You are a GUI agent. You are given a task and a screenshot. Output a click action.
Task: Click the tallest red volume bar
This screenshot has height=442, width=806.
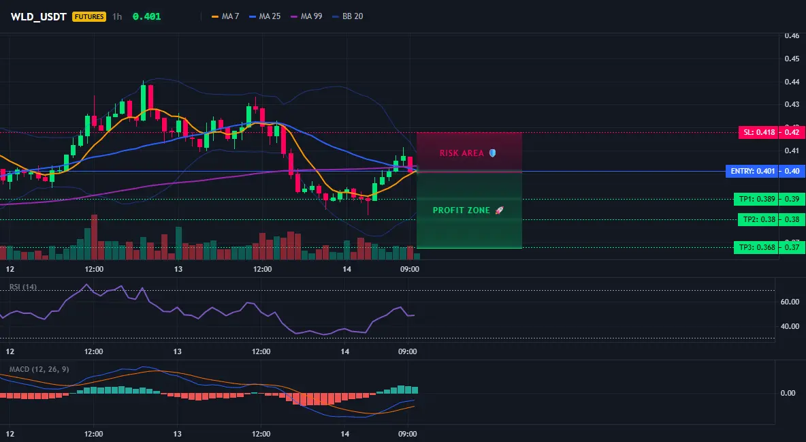pos(94,237)
